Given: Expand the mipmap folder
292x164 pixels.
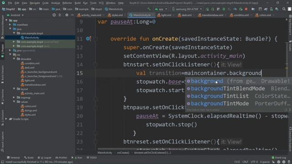Looking at the screenshot, I should (14, 97).
